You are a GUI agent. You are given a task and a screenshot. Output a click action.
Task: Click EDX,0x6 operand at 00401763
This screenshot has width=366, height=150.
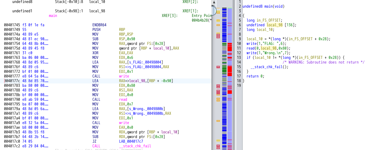126,58
